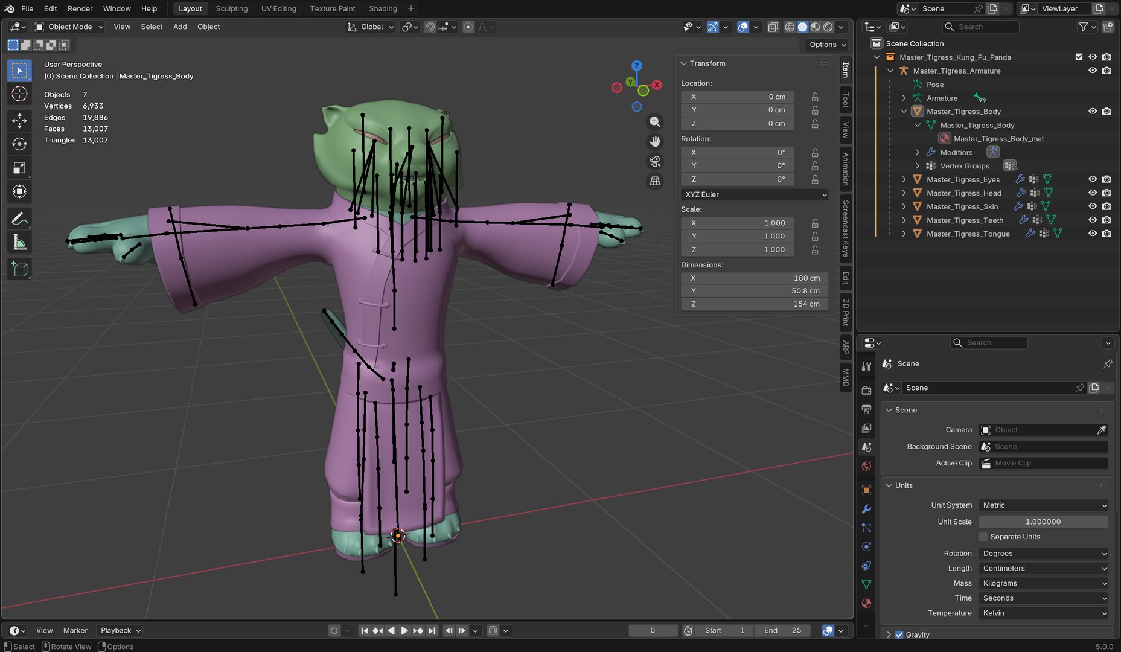Switch to the Sculpting workspace tab
This screenshot has width=1121, height=652.
(x=231, y=8)
